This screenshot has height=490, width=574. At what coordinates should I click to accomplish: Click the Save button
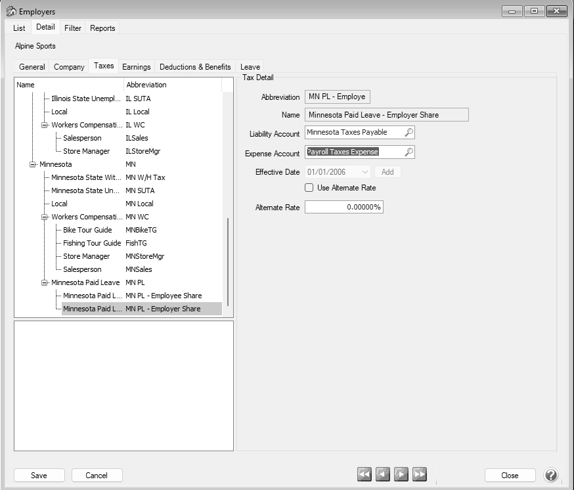tap(39, 475)
